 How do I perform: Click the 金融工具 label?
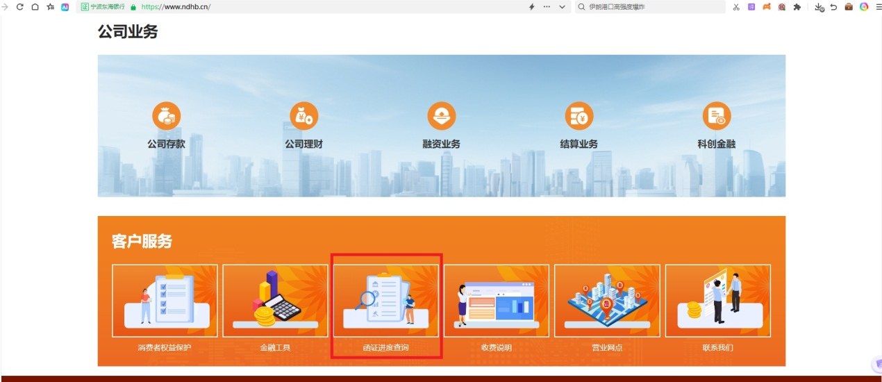275,347
